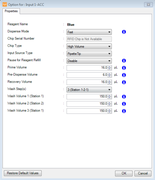
Task: Show info for Prime Volume
Action: (x=124, y=68)
